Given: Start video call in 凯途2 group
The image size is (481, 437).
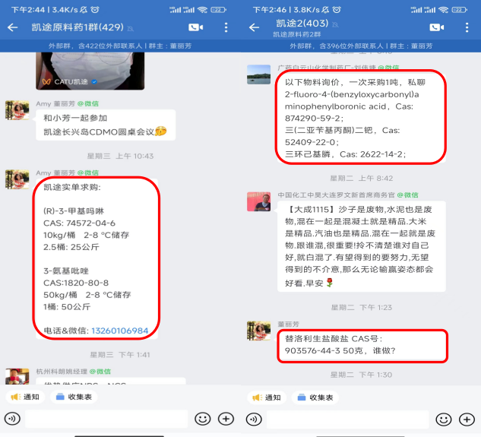Looking at the screenshot, I should click(437, 27).
